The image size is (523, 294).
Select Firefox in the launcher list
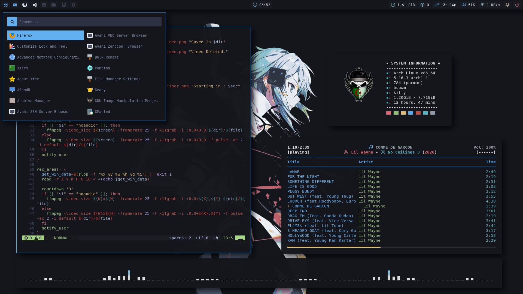click(x=45, y=35)
